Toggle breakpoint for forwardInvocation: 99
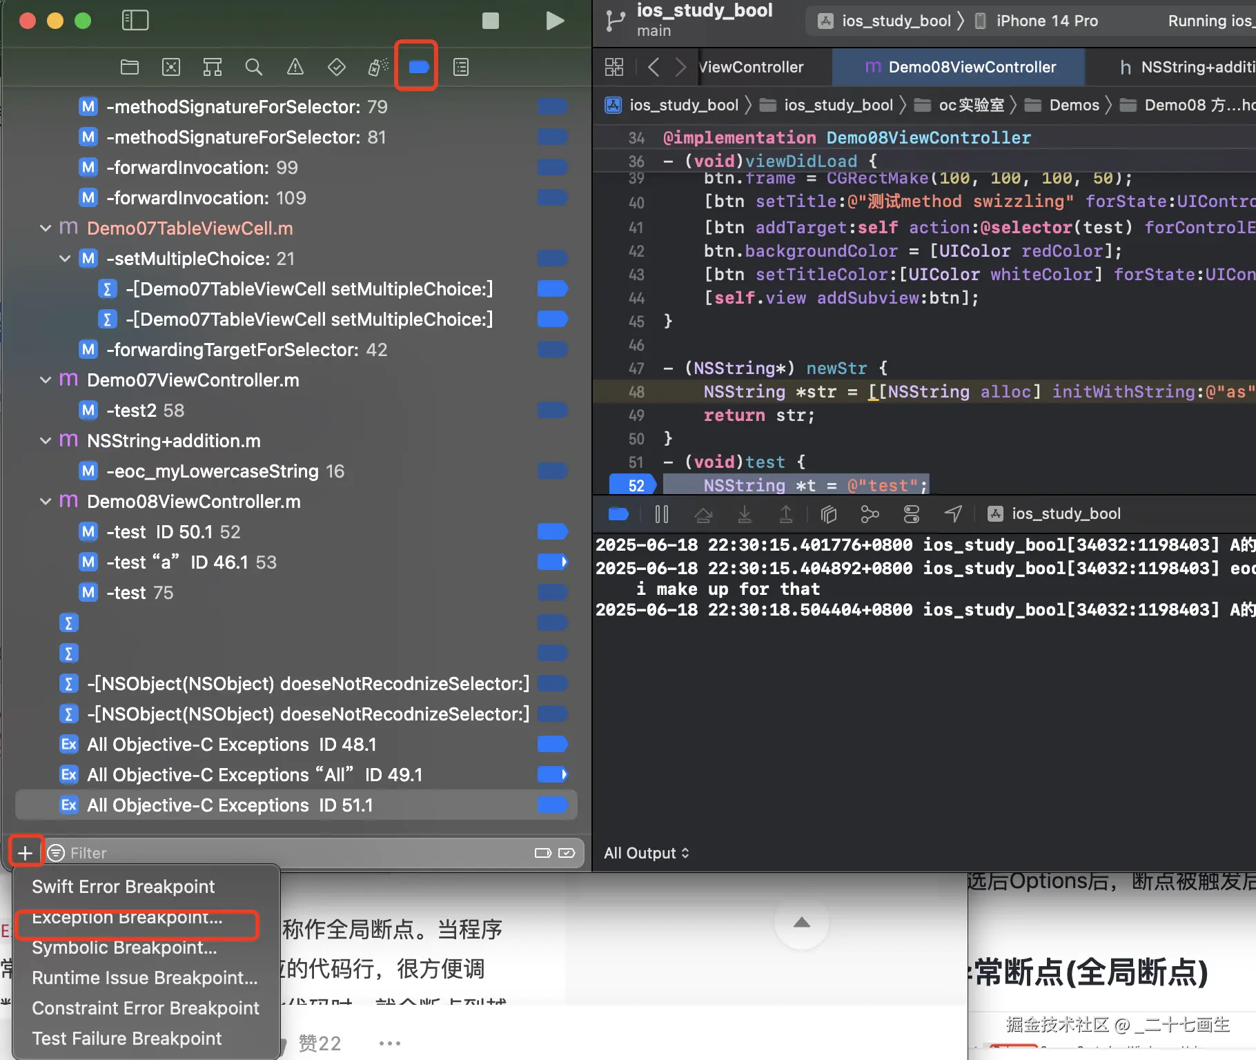 pyautogui.click(x=552, y=168)
